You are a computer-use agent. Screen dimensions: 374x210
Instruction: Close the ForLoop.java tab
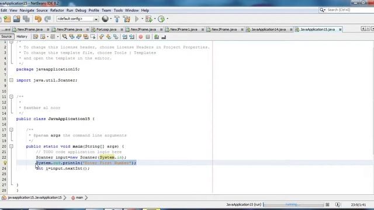point(122,29)
